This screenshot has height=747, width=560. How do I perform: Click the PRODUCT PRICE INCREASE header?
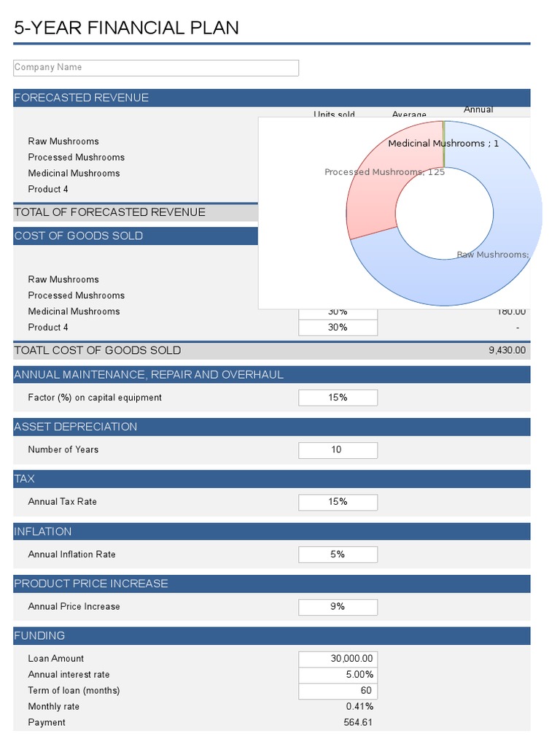click(x=271, y=584)
